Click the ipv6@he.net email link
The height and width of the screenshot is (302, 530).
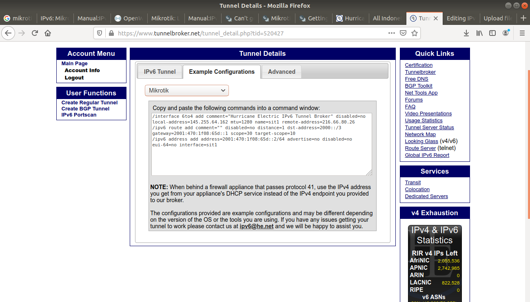[256, 226]
